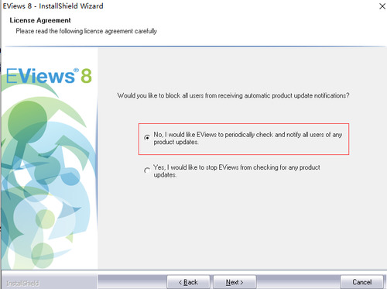387x289 pixels.
Task: Select the "No" periodic update check radio button
Action: [147, 138]
